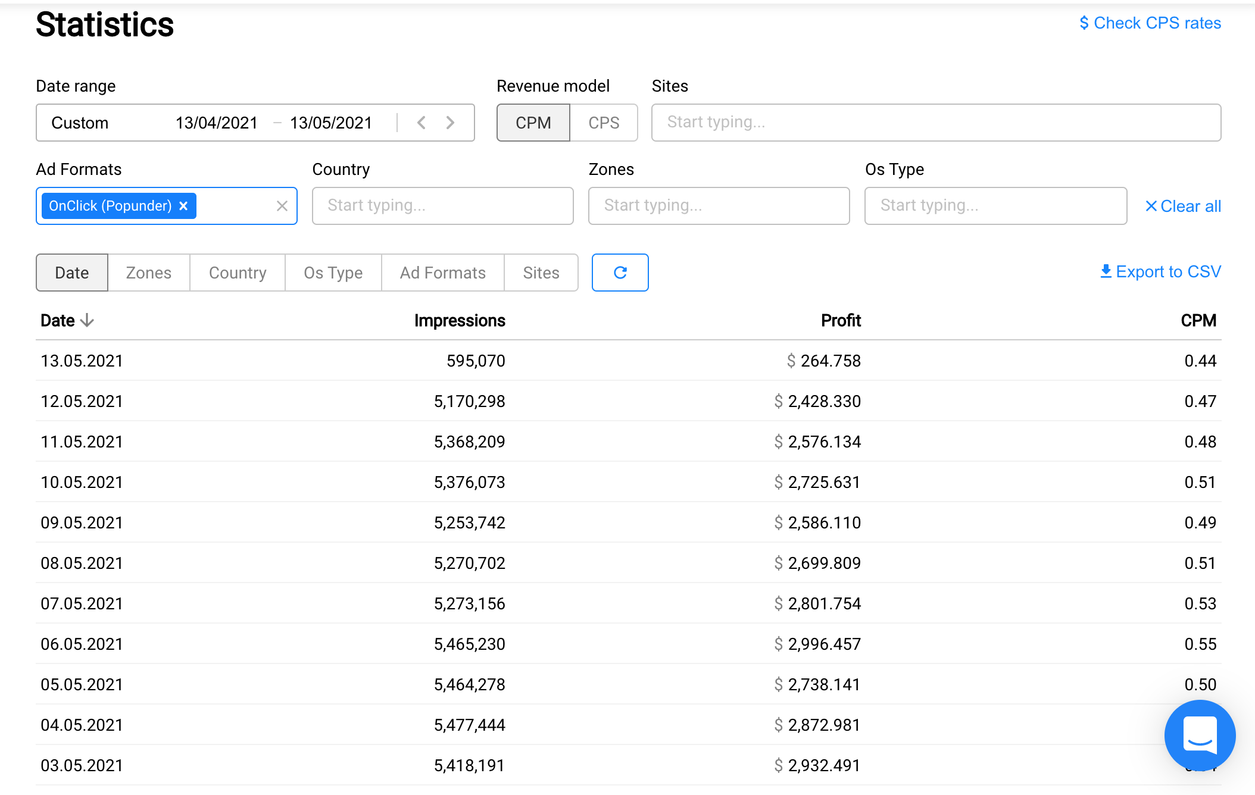Click profit value $ 264.758

pyautogui.click(x=823, y=361)
